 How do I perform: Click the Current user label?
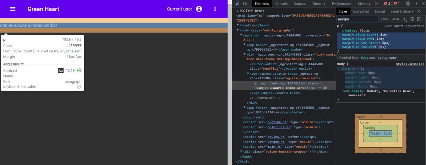(x=179, y=9)
